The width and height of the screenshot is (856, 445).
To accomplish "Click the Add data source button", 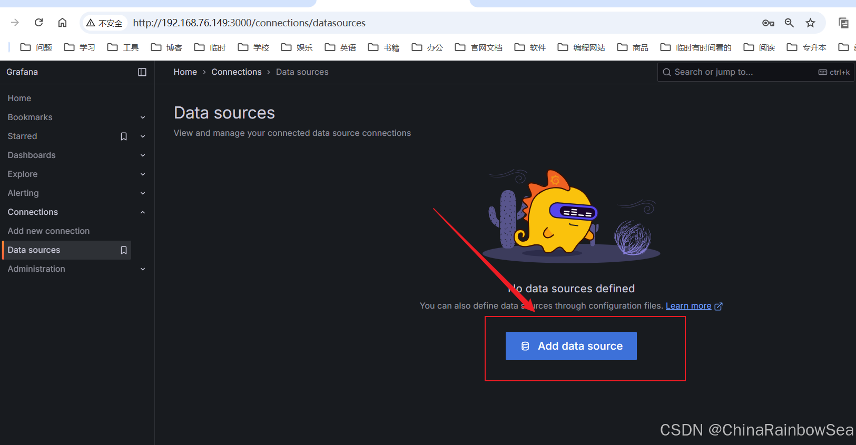I will pyautogui.click(x=571, y=346).
